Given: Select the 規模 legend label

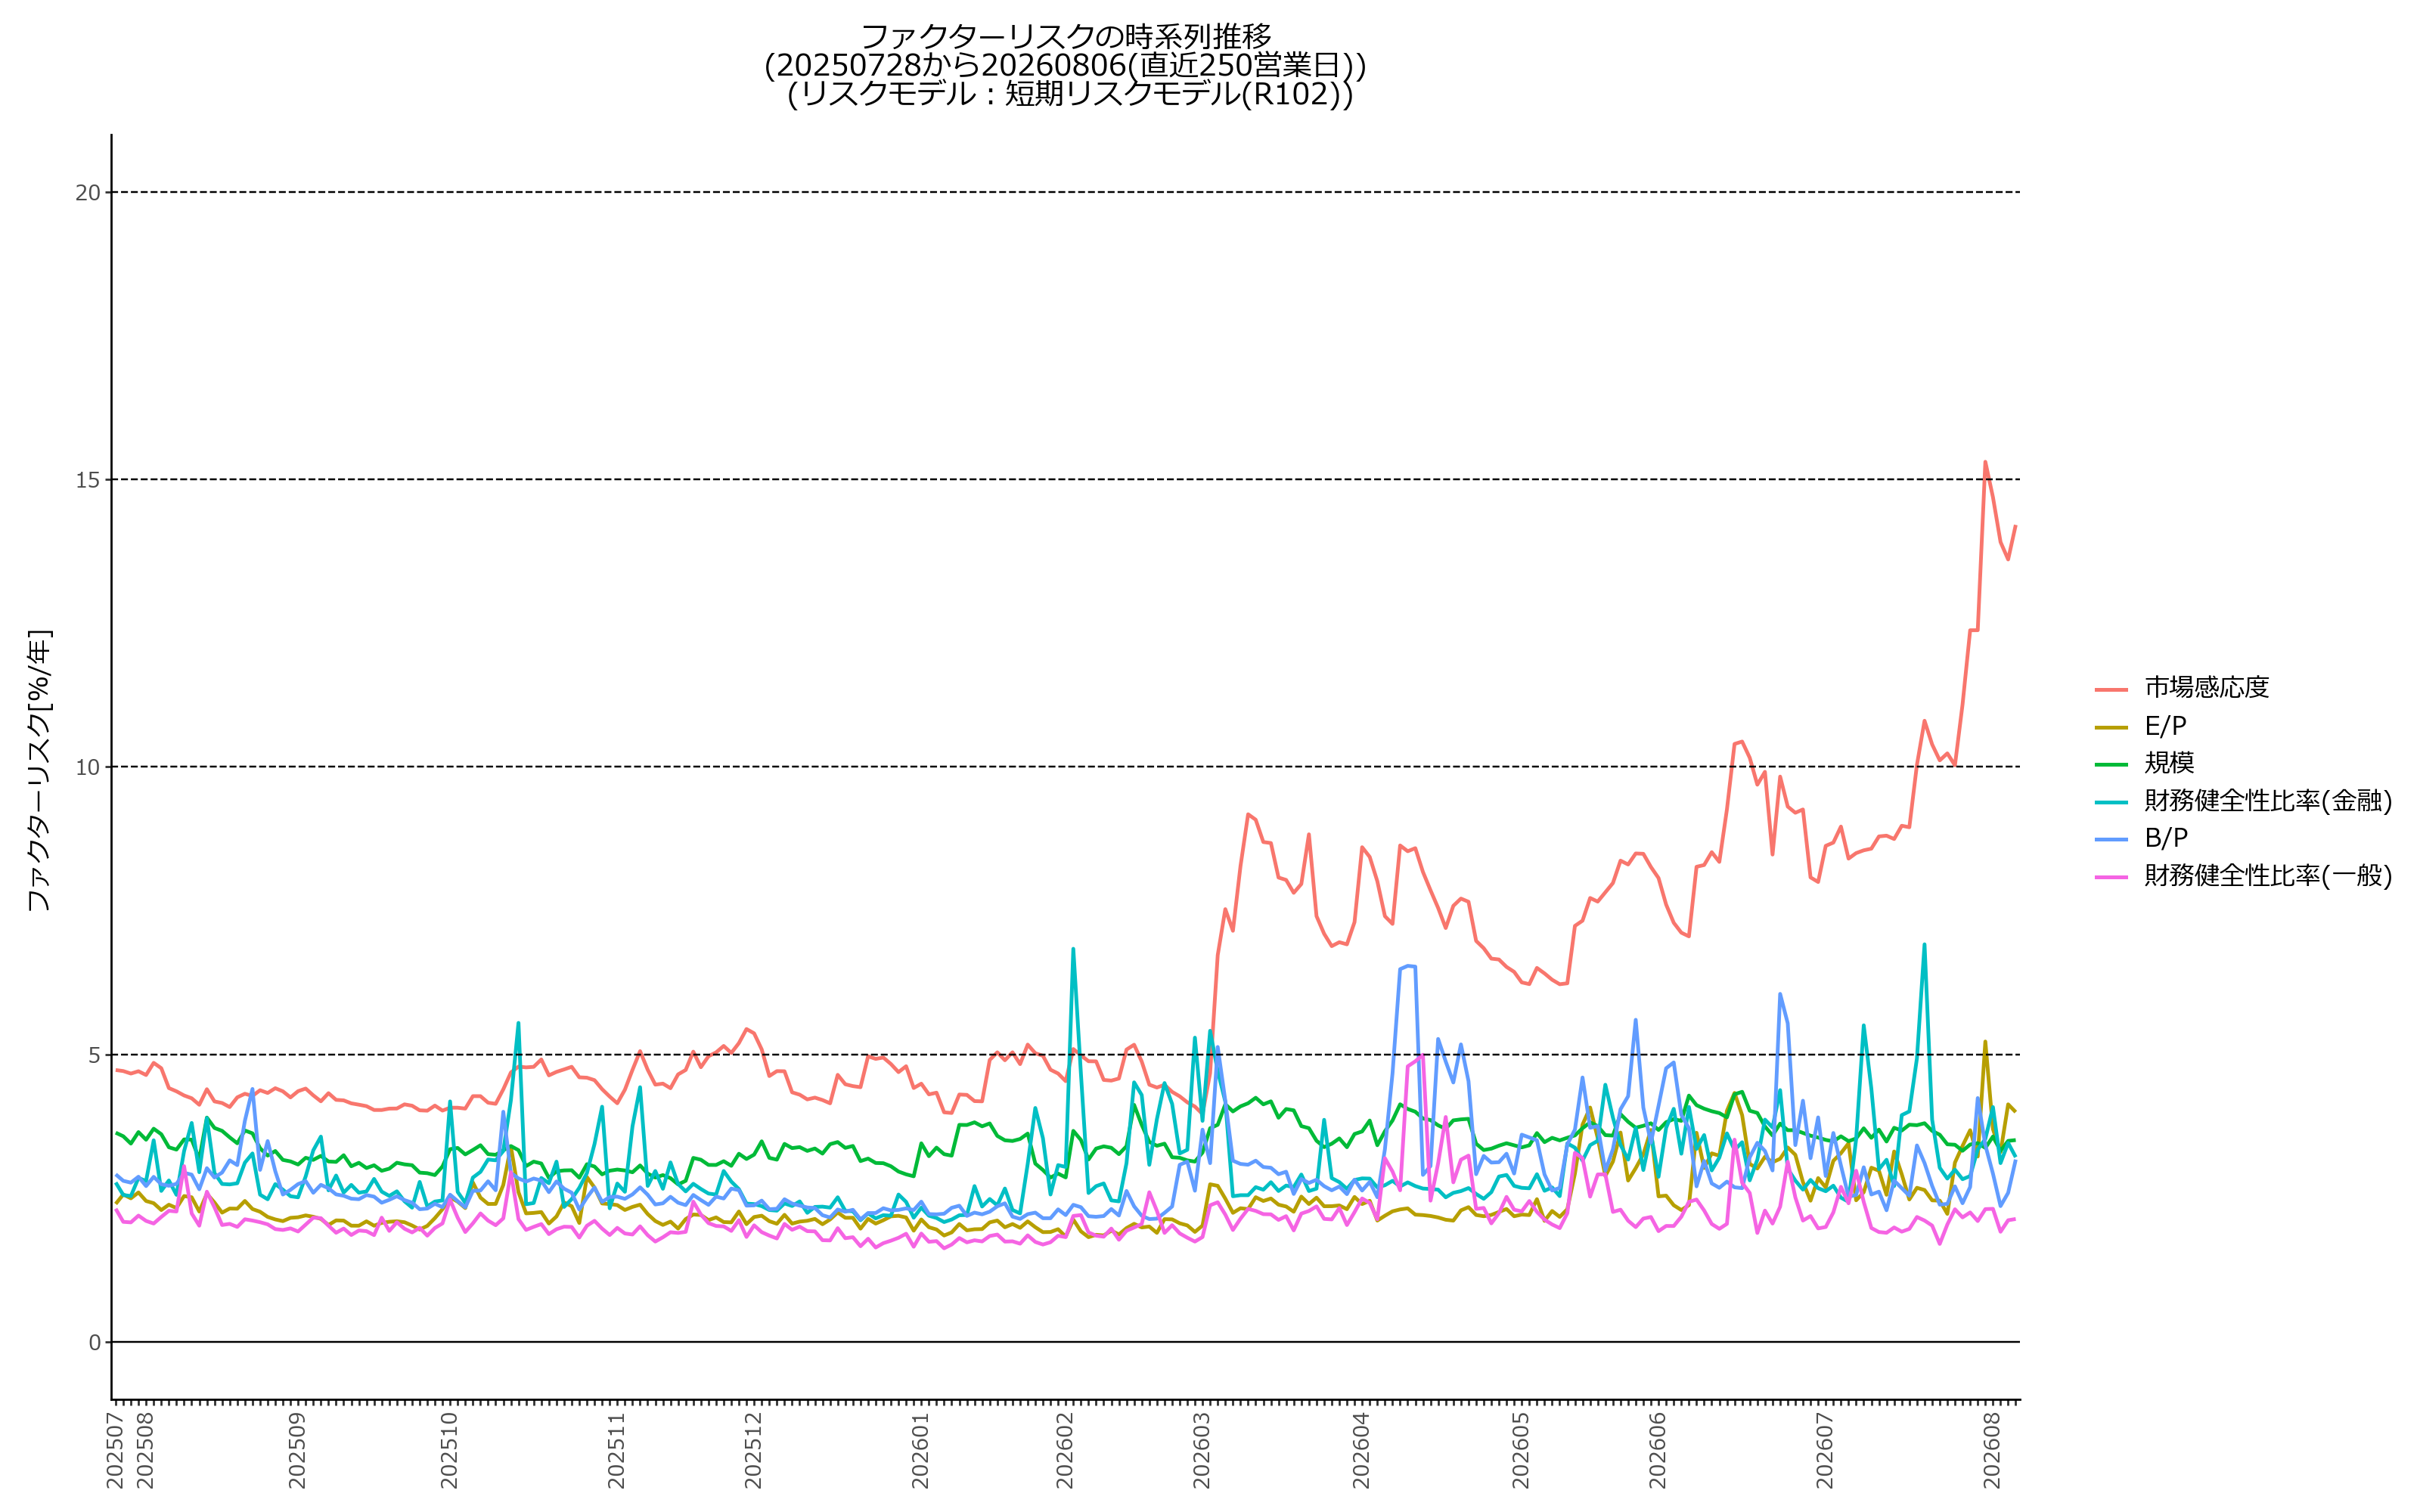Looking at the screenshot, I should pyautogui.click(x=2170, y=762).
